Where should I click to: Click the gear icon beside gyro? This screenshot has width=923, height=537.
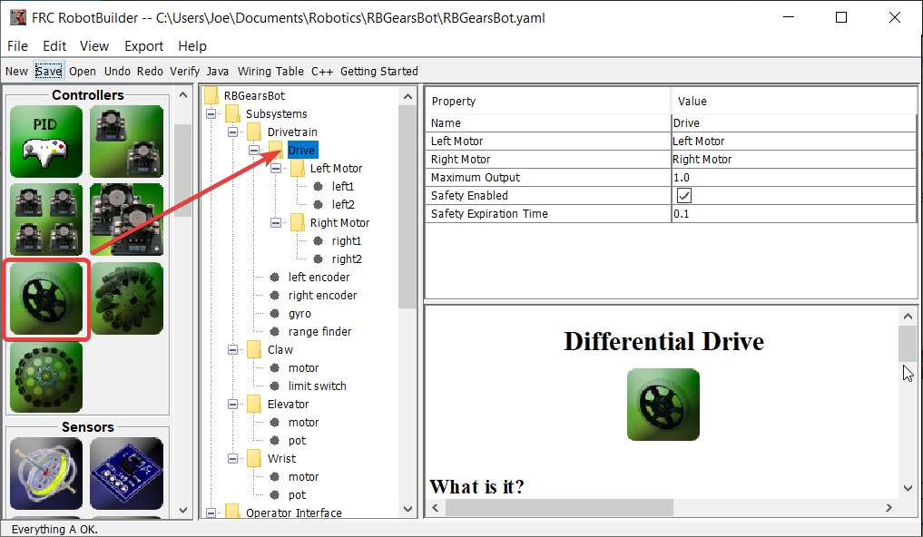(x=275, y=314)
